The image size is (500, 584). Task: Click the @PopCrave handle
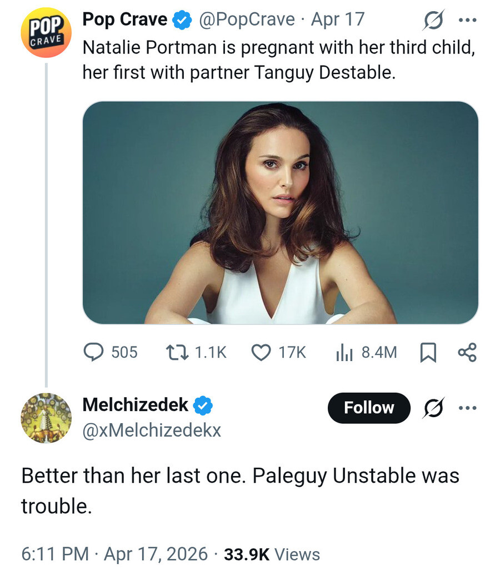coord(247,19)
